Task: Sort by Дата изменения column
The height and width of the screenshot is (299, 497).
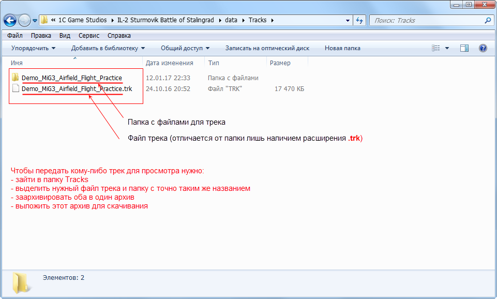Action: click(x=169, y=63)
